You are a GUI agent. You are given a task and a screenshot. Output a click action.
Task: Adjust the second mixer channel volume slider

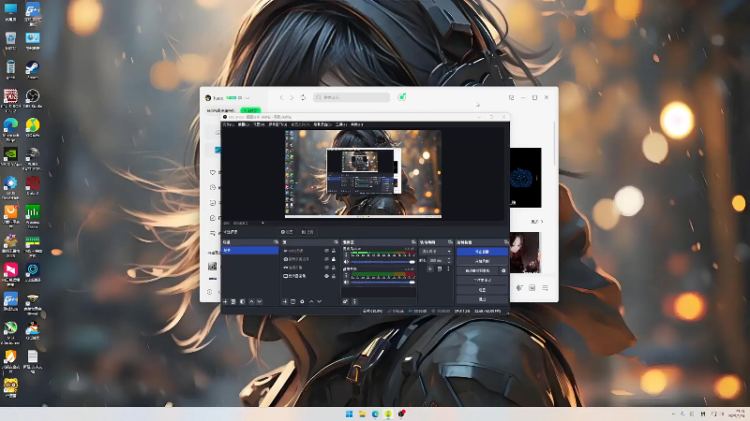point(382,283)
